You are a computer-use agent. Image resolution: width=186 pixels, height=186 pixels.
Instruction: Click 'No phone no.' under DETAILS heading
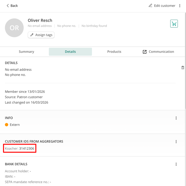[x=15, y=75]
